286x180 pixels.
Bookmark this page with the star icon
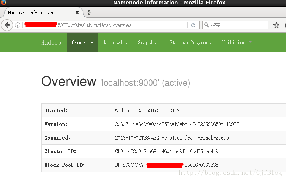click(x=276, y=25)
